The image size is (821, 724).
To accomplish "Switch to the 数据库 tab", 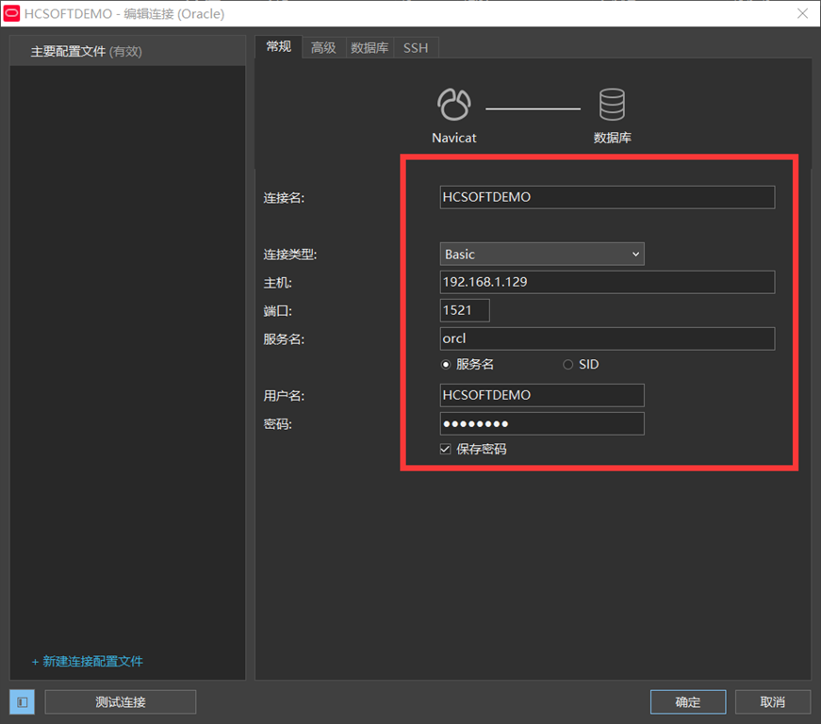I will click(369, 48).
